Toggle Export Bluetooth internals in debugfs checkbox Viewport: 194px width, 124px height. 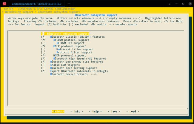point(43,71)
